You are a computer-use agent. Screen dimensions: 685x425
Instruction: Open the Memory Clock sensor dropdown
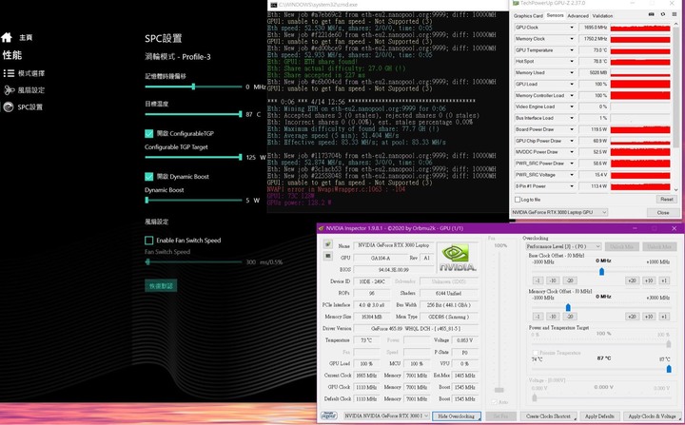(x=571, y=39)
